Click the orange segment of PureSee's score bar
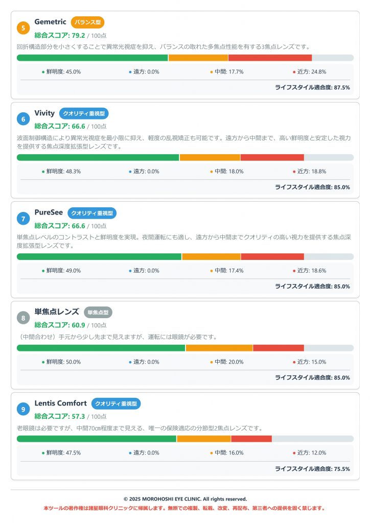Screen dimensions: 370x523 pyautogui.click(x=211, y=256)
